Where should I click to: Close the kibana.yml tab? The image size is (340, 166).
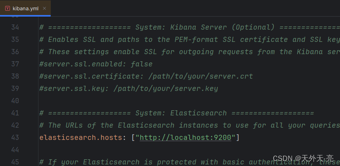(x=44, y=8)
